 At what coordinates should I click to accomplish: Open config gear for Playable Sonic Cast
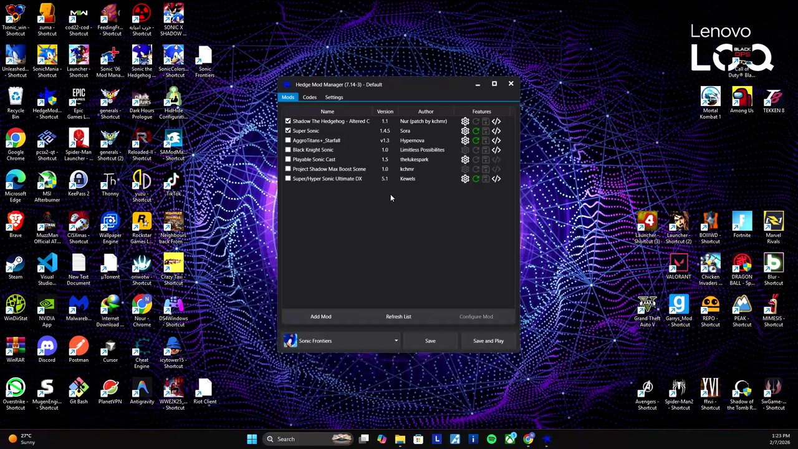pos(465,160)
